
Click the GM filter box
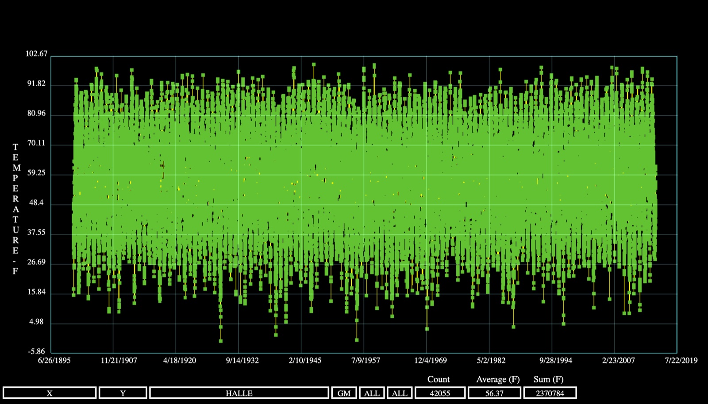coord(344,393)
